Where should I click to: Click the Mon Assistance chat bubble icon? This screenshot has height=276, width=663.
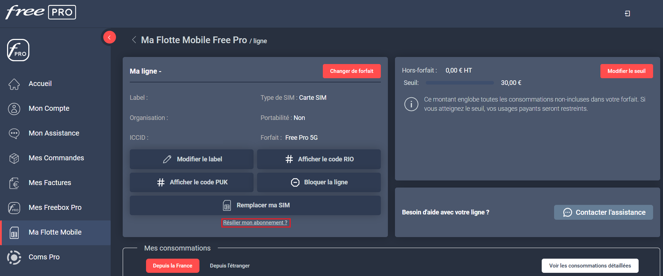point(14,133)
